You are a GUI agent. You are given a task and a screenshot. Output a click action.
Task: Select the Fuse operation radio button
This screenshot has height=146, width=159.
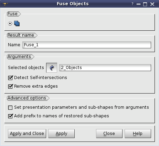pos(10,23)
